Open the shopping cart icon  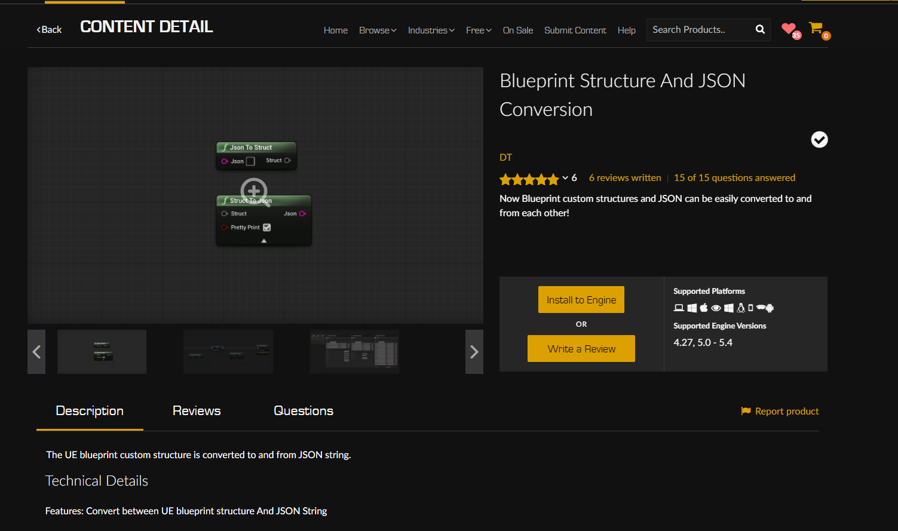tap(816, 27)
